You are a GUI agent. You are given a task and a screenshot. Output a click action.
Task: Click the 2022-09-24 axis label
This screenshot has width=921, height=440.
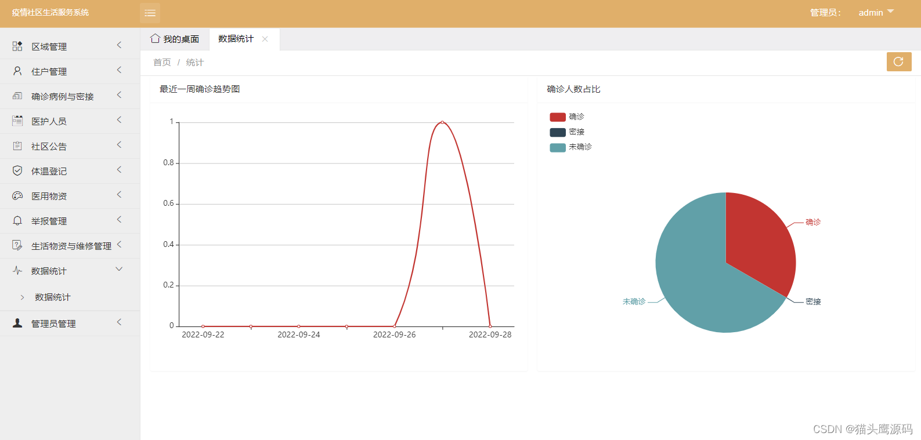299,334
